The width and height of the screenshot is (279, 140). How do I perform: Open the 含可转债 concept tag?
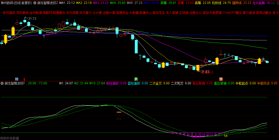36,13
